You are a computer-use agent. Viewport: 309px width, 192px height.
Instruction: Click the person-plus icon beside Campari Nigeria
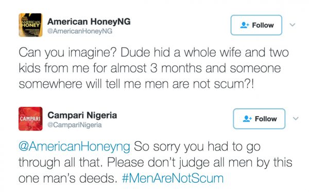[x=247, y=119]
